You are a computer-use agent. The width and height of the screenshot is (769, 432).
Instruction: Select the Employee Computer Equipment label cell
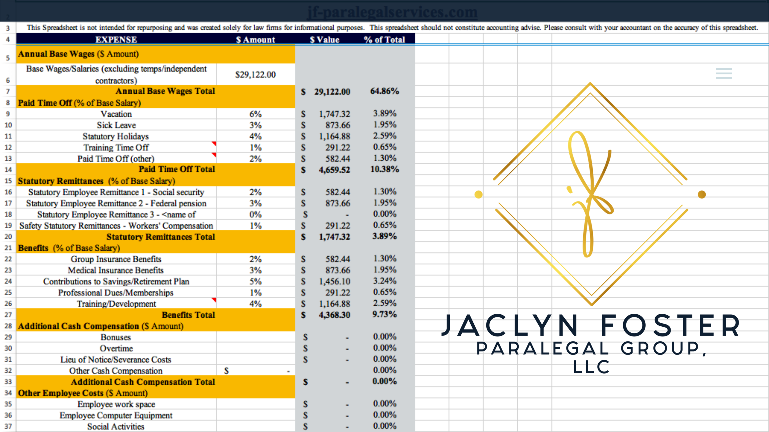[116, 415]
